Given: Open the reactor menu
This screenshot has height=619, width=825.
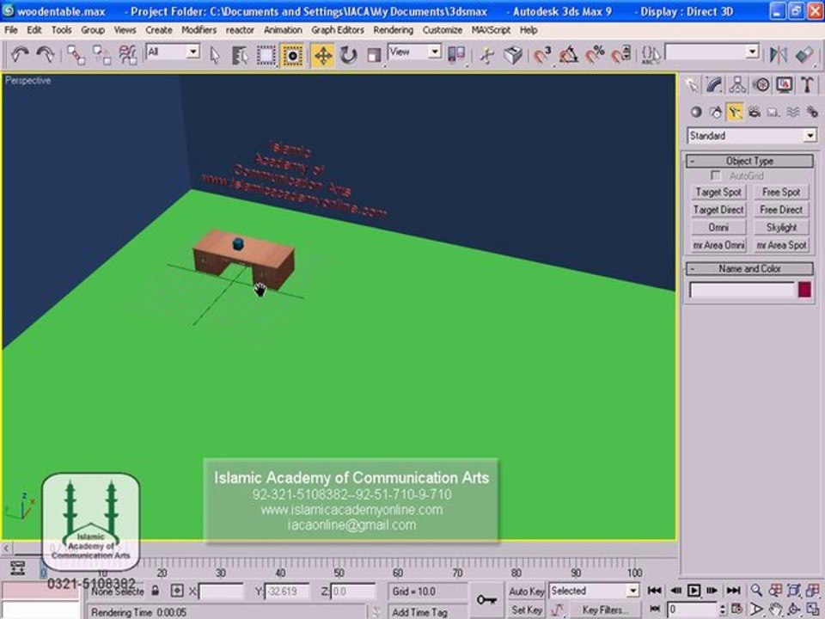Looking at the screenshot, I should point(240,30).
